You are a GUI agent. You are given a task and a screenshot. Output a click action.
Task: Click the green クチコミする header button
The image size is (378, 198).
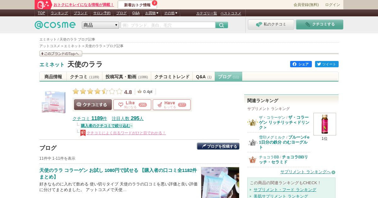[x=319, y=25]
